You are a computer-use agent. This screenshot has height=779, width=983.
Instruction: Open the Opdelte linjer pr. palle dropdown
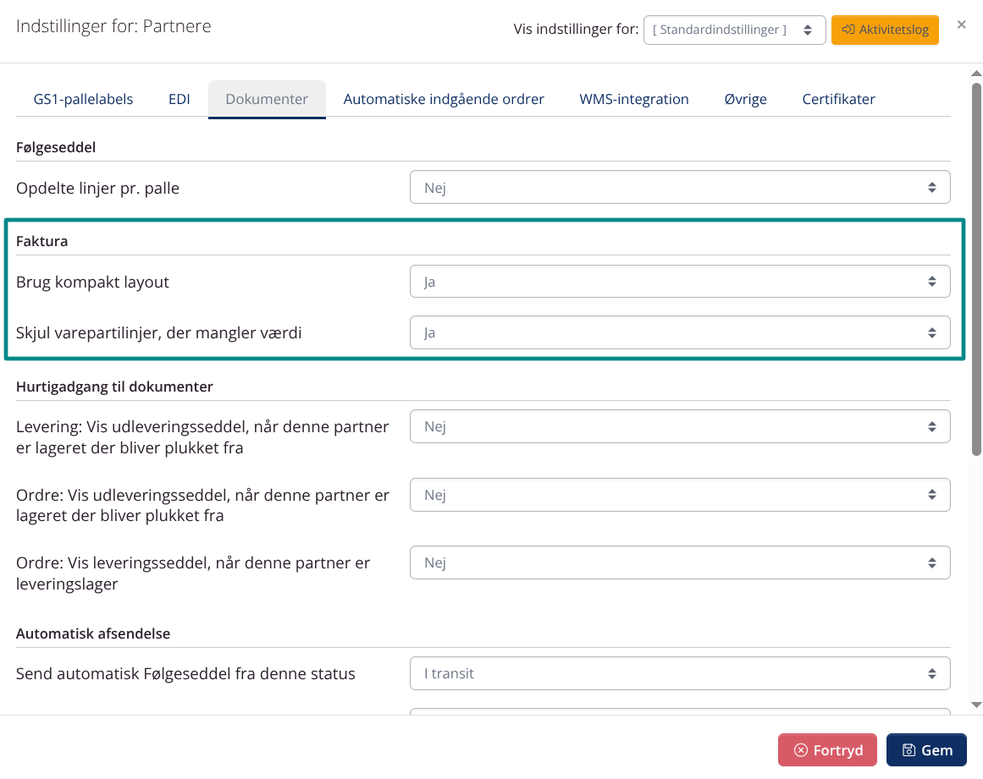(680, 187)
